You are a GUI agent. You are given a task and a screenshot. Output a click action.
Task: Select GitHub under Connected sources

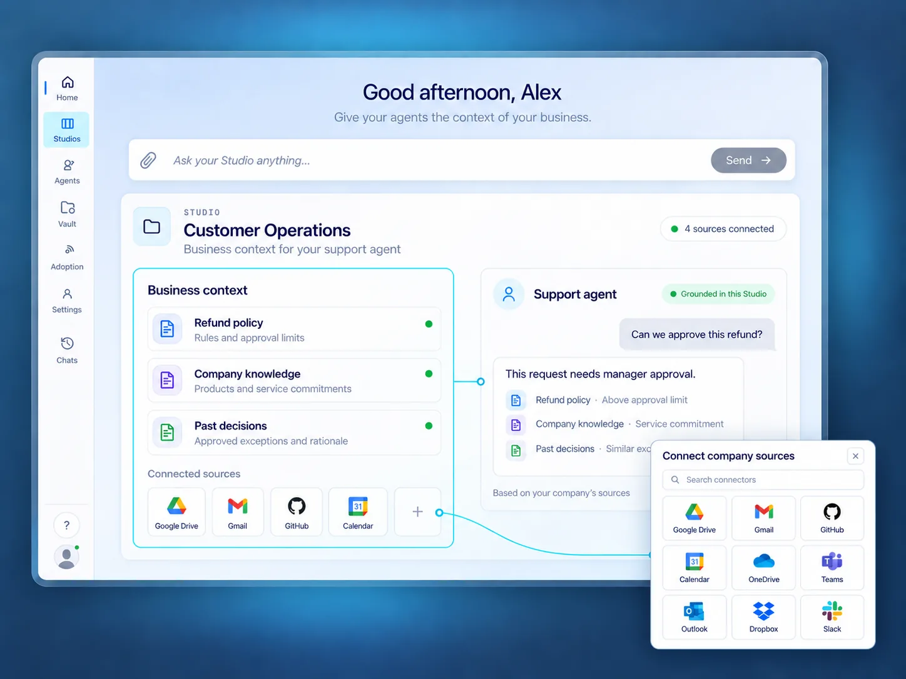[x=297, y=513]
